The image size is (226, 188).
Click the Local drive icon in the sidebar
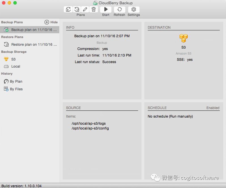[6, 66]
